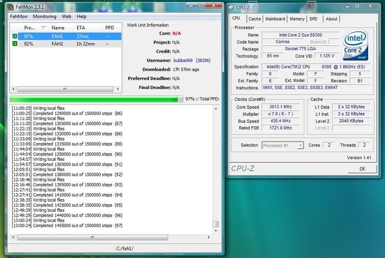Click the Bus Speed 430.4 MHz value
The height and width of the screenshot is (258, 385).
[x=281, y=121]
